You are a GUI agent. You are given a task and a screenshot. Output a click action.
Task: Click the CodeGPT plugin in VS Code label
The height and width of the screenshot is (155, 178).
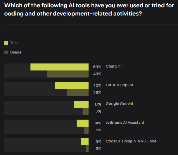[x=131, y=141]
